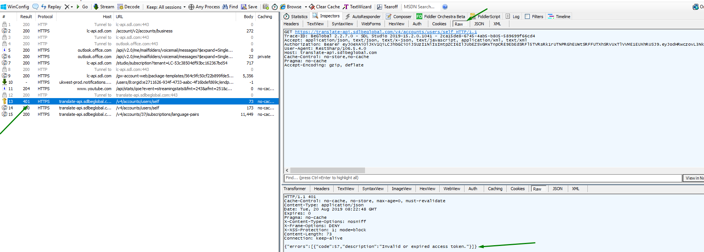Image resolution: width=704 pixels, height=252 pixels.
Task: Click the request Find text field
Action: [x=483, y=178]
